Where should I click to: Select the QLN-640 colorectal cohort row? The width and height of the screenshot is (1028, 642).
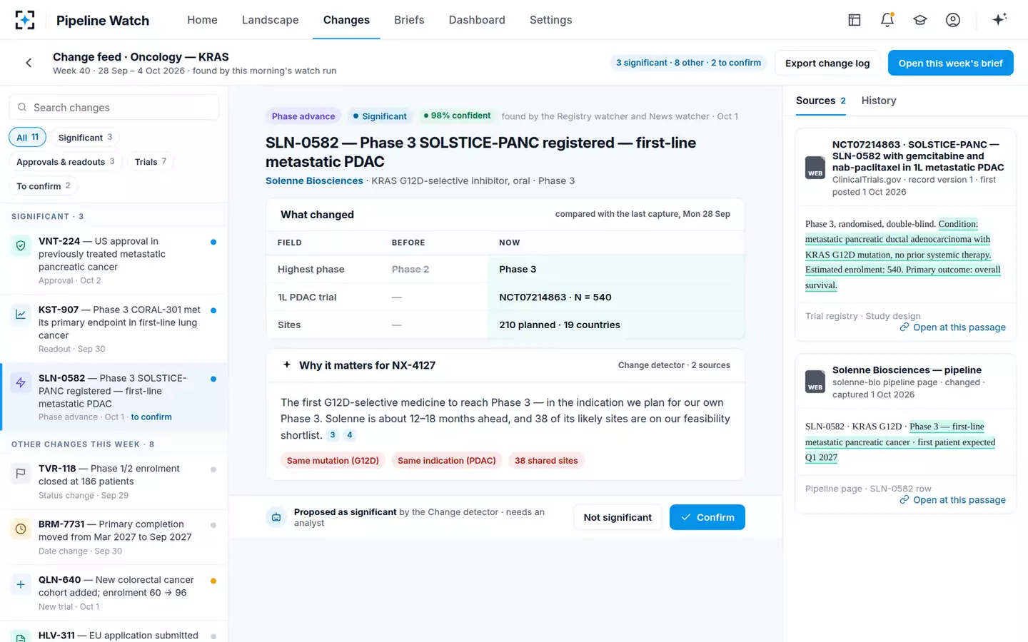point(114,593)
